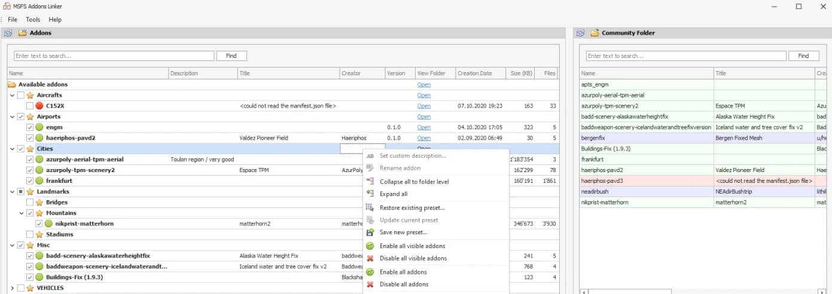Collapse the Airports folder tree node
Screen dimensions: 832x294
pos(13,117)
